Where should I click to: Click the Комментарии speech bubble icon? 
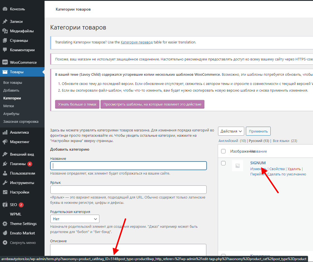tap(5, 50)
